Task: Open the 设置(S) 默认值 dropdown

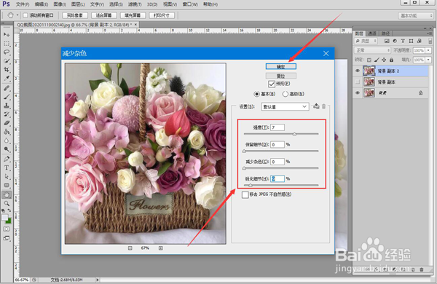Action: 285,107
